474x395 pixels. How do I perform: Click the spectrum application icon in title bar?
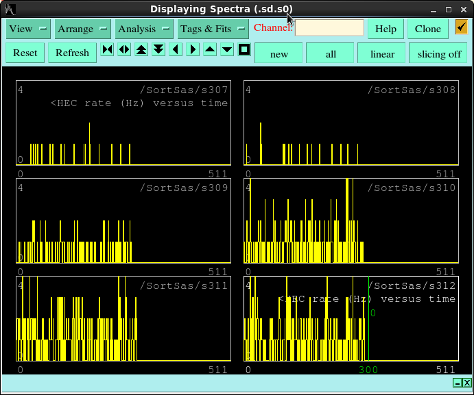tap(10, 10)
